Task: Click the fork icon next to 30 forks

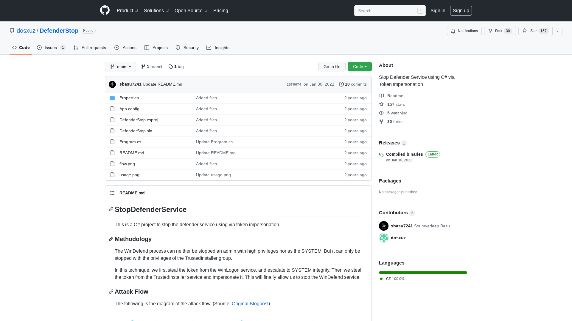Action: pyautogui.click(x=381, y=122)
